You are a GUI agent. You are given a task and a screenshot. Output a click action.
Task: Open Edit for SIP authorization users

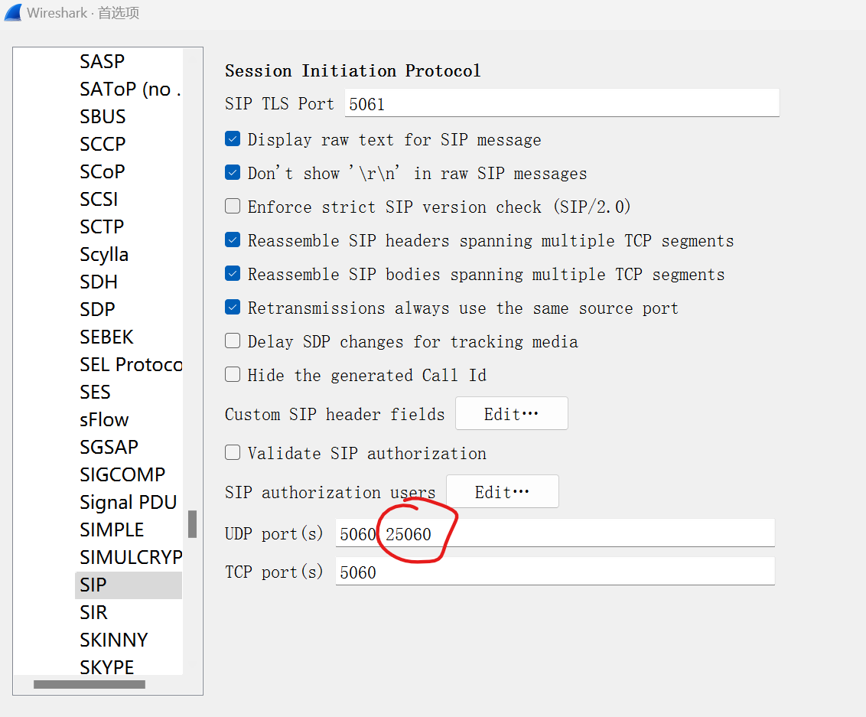click(503, 491)
